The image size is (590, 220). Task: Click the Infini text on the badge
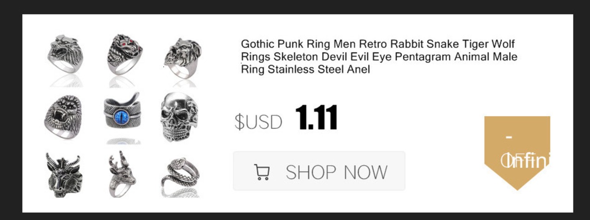[x=525, y=161]
